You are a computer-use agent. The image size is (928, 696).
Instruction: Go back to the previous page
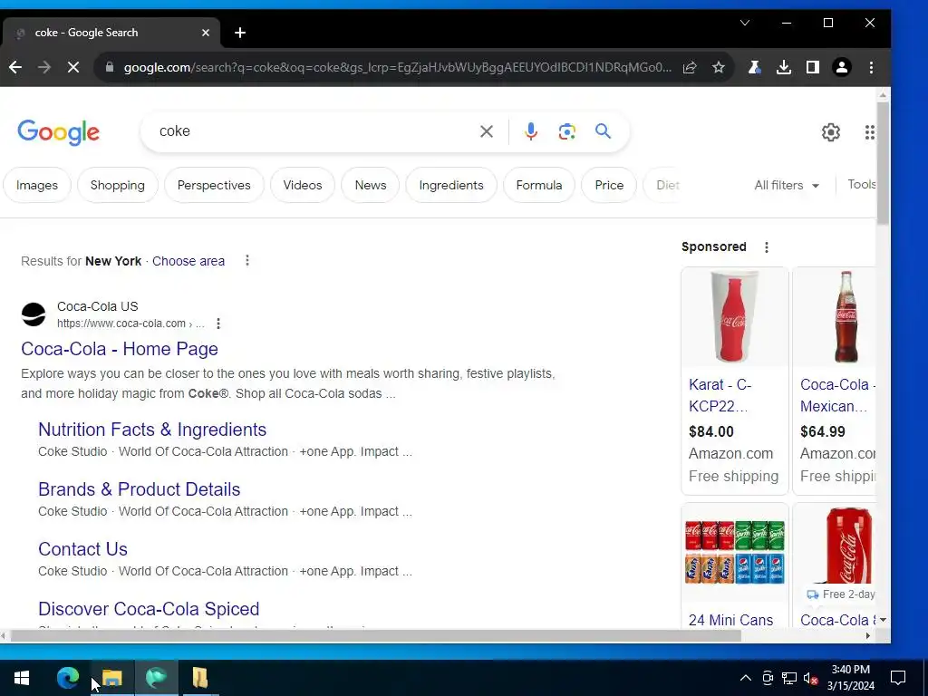(15, 67)
